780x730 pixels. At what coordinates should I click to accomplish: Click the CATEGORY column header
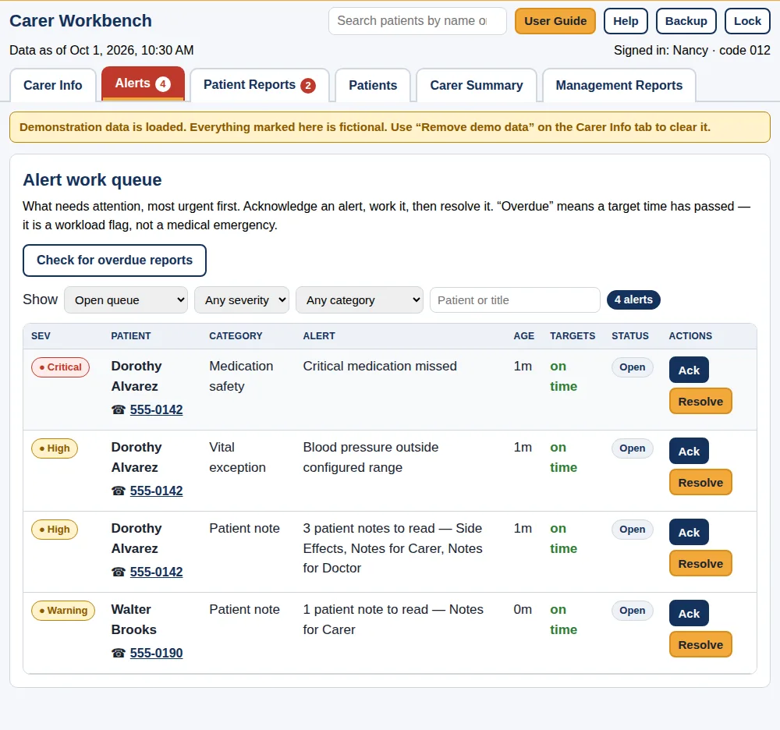coord(236,335)
